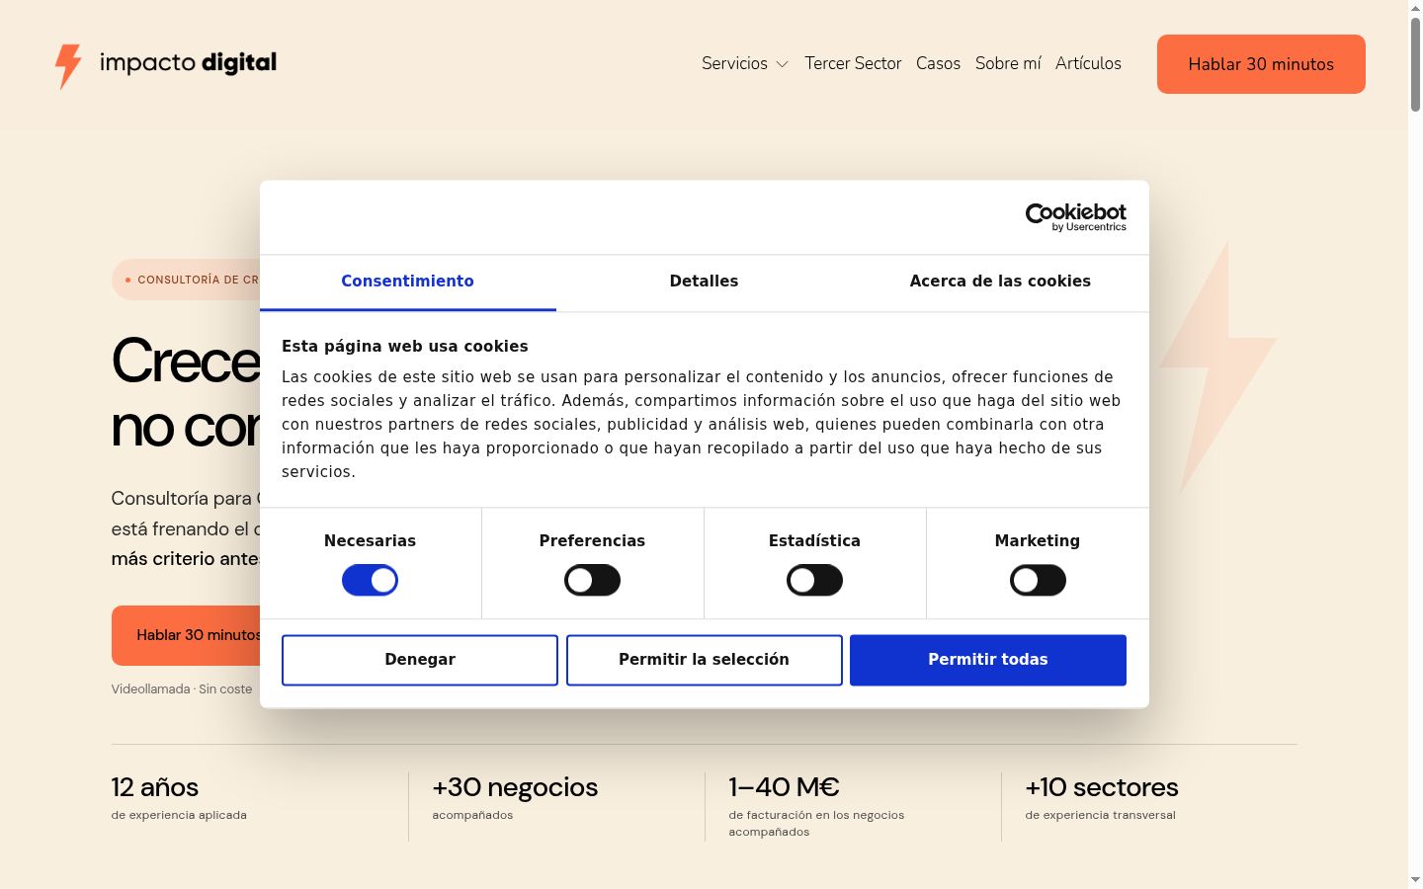Select the Consentimiento tab
This screenshot has height=889, width=1423.
point(407,282)
